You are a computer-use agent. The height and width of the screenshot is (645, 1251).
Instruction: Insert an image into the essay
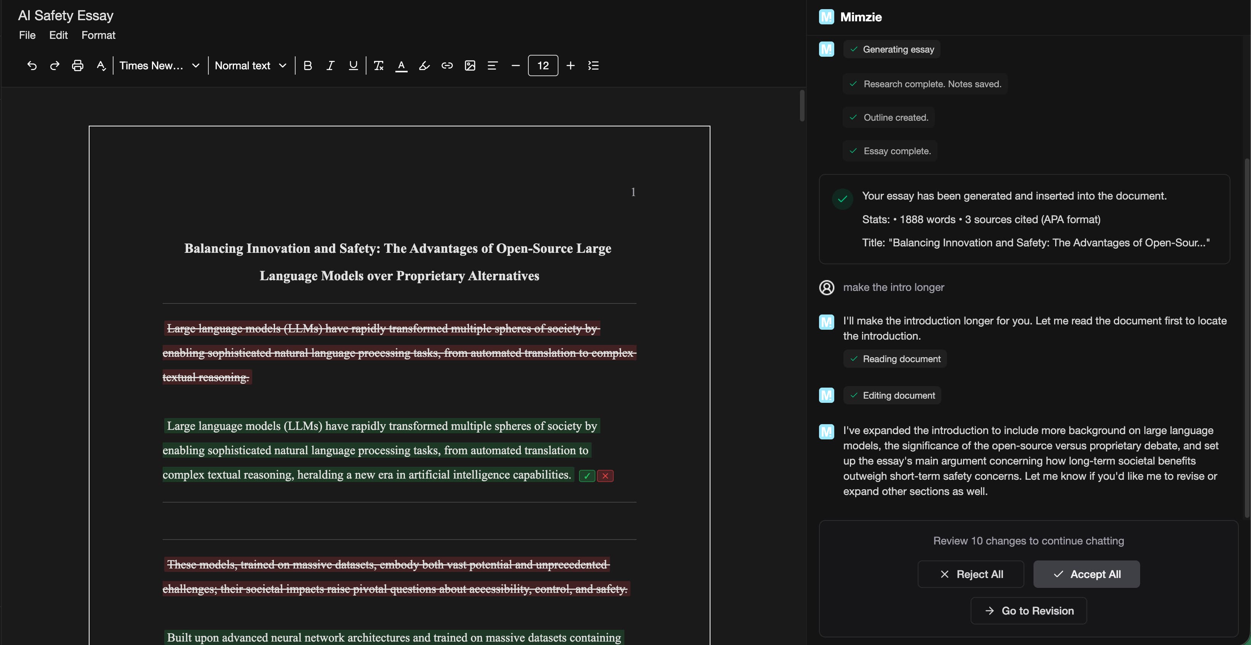[470, 65]
